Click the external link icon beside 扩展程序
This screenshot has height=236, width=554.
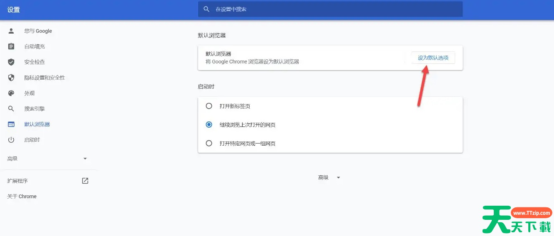click(x=85, y=181)
